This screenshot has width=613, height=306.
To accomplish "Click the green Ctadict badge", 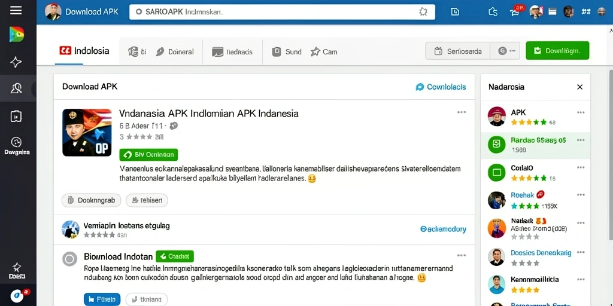I will click(175, 256).
